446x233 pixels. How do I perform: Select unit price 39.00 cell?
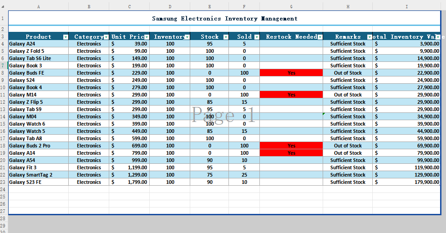pos(129,44)
